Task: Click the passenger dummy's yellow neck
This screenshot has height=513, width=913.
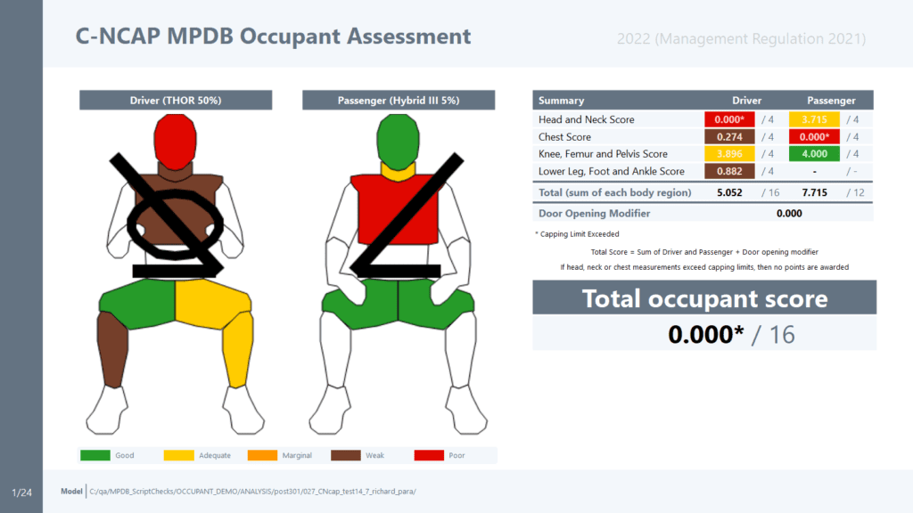Action: pyautogui.click(x=399, y=172)
